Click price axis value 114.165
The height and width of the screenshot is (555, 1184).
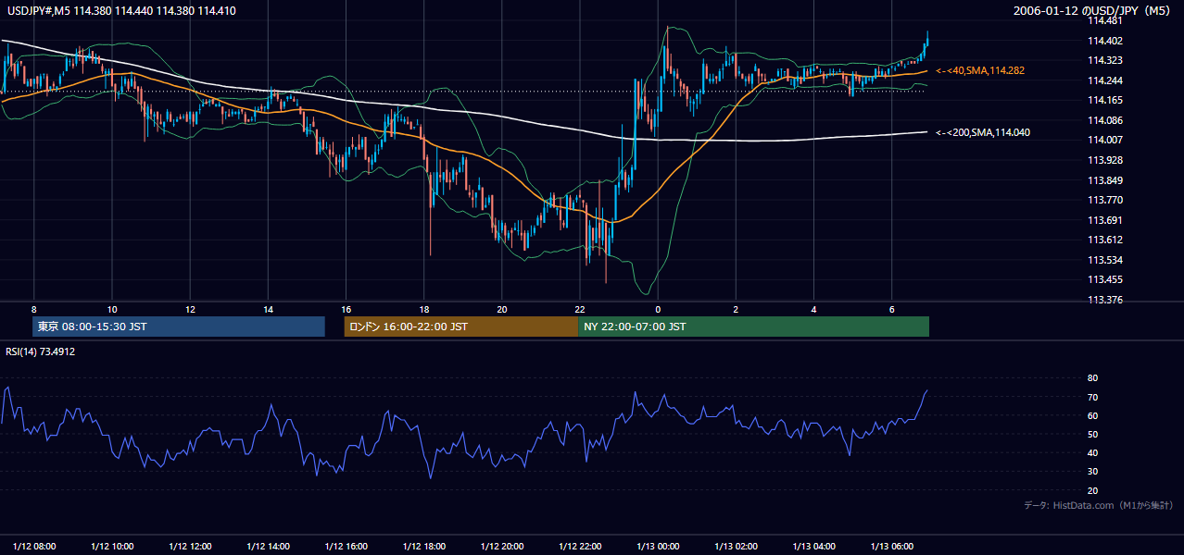click(x=1105, y=100)
